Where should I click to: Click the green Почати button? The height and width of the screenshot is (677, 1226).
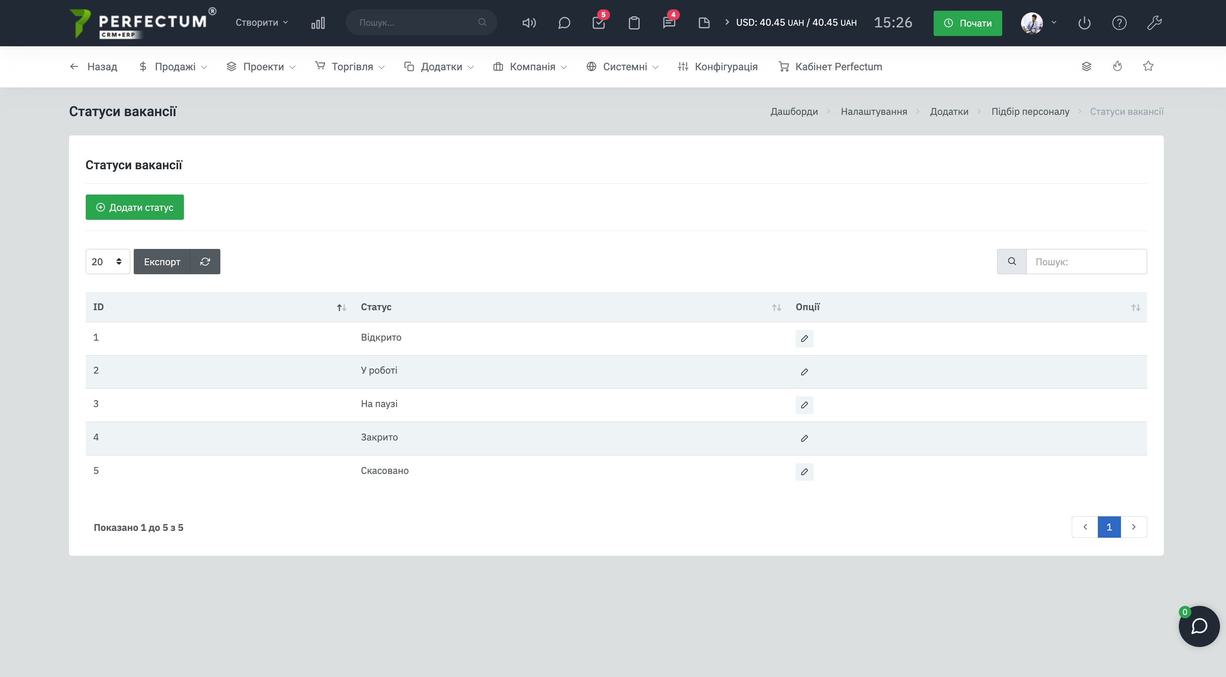(x=968, y=23)
